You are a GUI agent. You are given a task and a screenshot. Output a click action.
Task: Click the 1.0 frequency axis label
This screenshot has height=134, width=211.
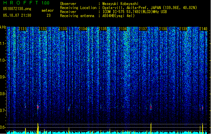(x=3, y=60)
